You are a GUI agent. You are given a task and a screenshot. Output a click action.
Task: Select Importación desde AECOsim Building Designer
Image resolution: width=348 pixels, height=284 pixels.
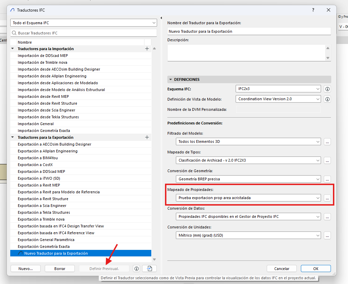tap(81, 69)
